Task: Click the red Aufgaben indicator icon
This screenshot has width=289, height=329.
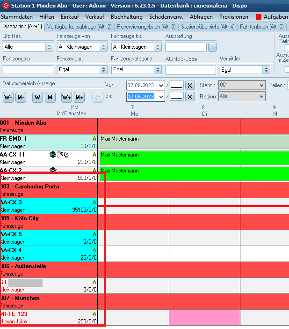Action: click(259, 16)
